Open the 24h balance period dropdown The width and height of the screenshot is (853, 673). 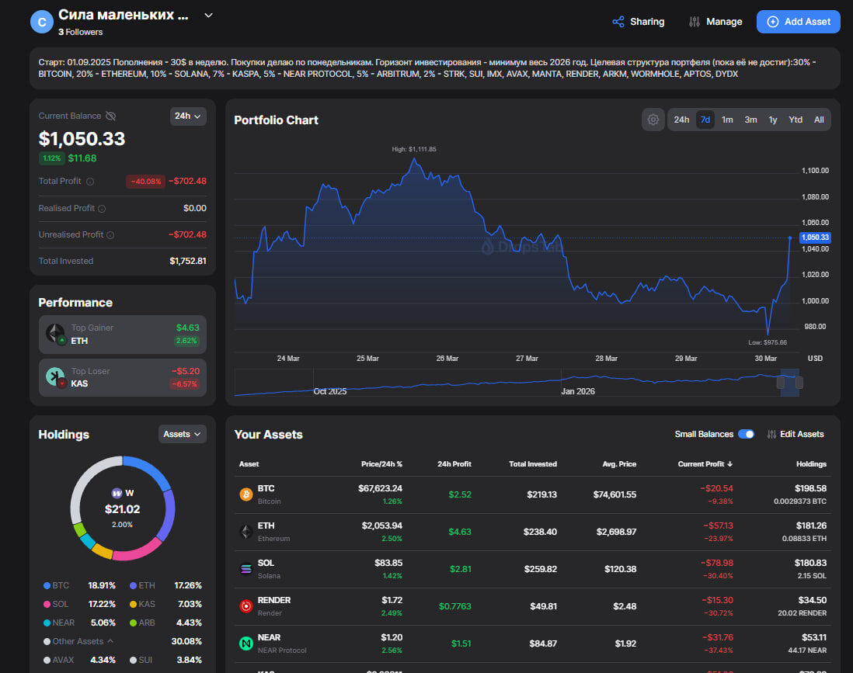(x=188, y=116)
